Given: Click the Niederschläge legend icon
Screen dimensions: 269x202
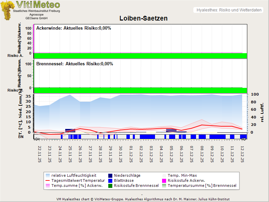Looking at the screenshot, I should click(110, 175).
